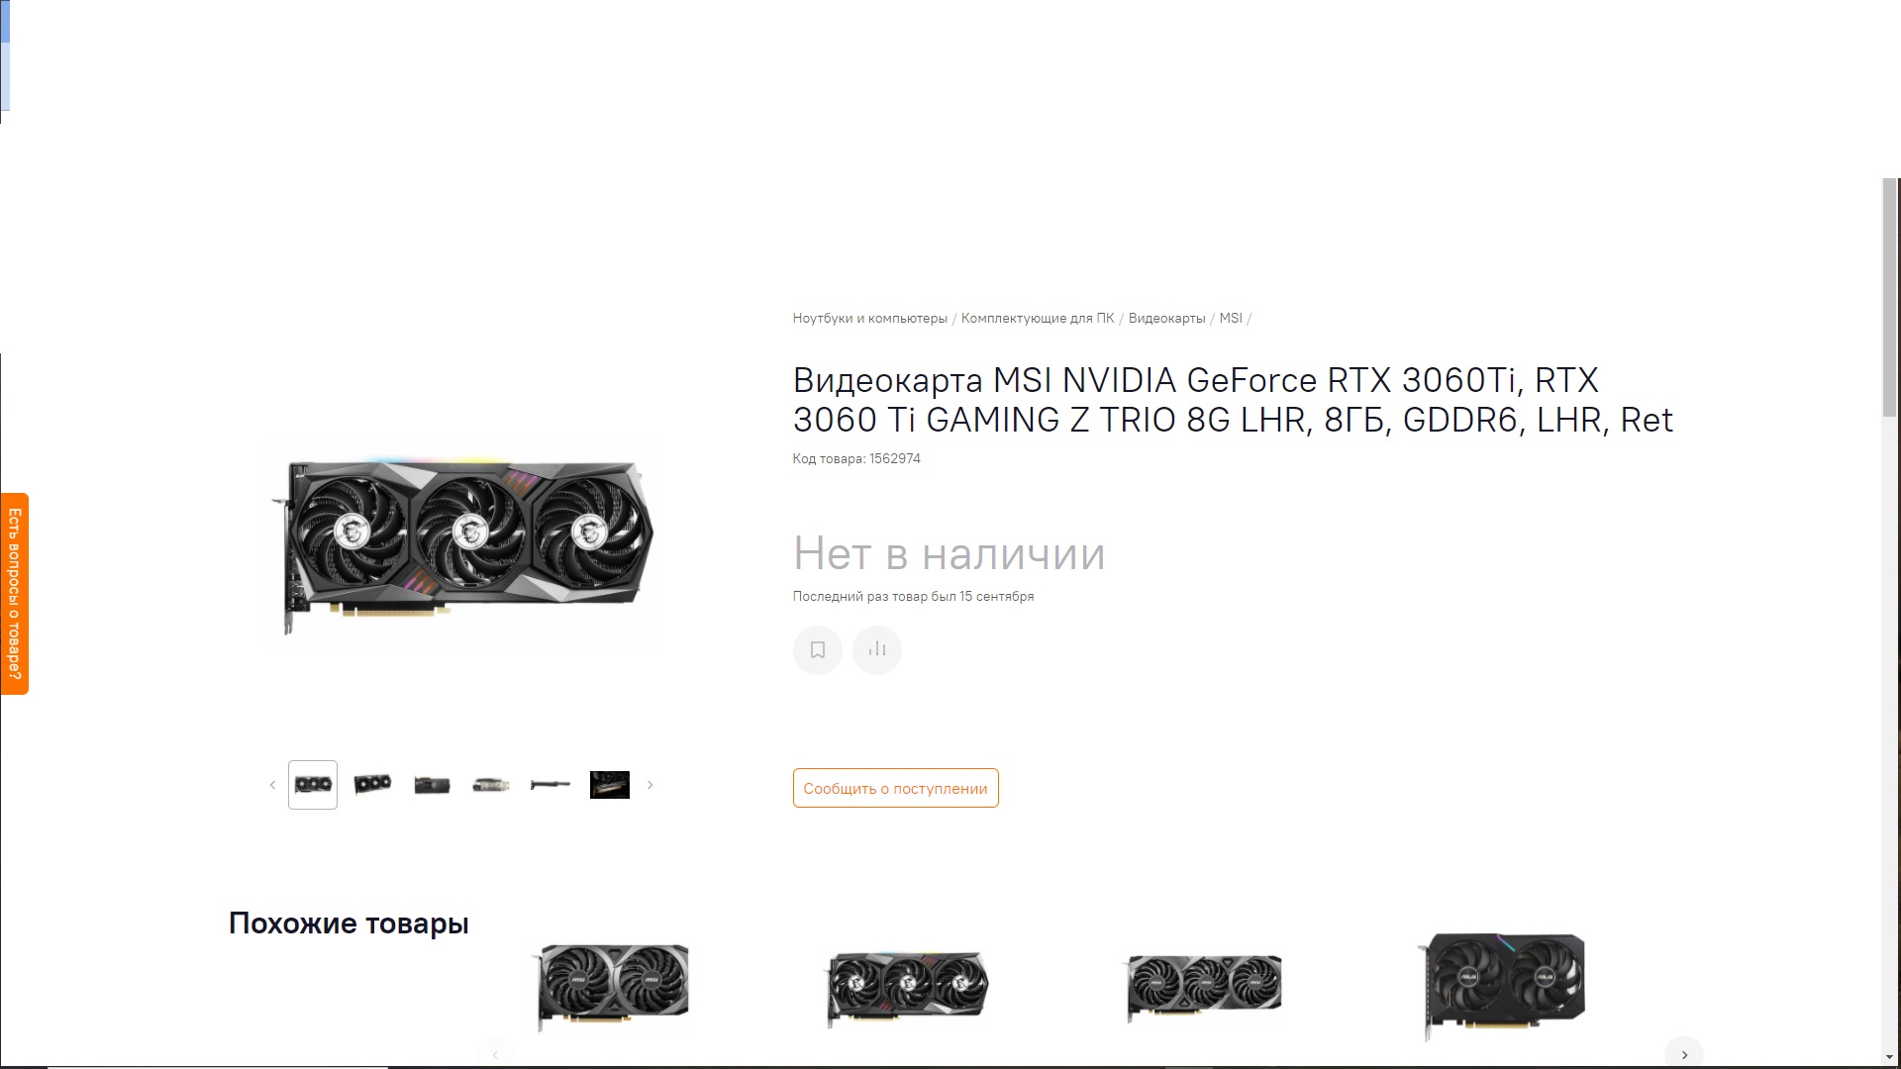Advance similar products carousel right arrow

pos(1684,1053)
